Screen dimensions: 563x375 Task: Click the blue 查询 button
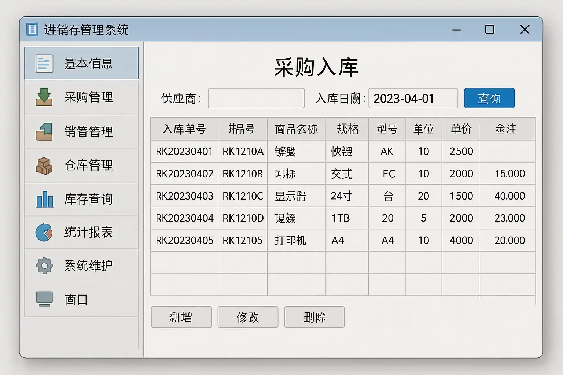[489, 98]
